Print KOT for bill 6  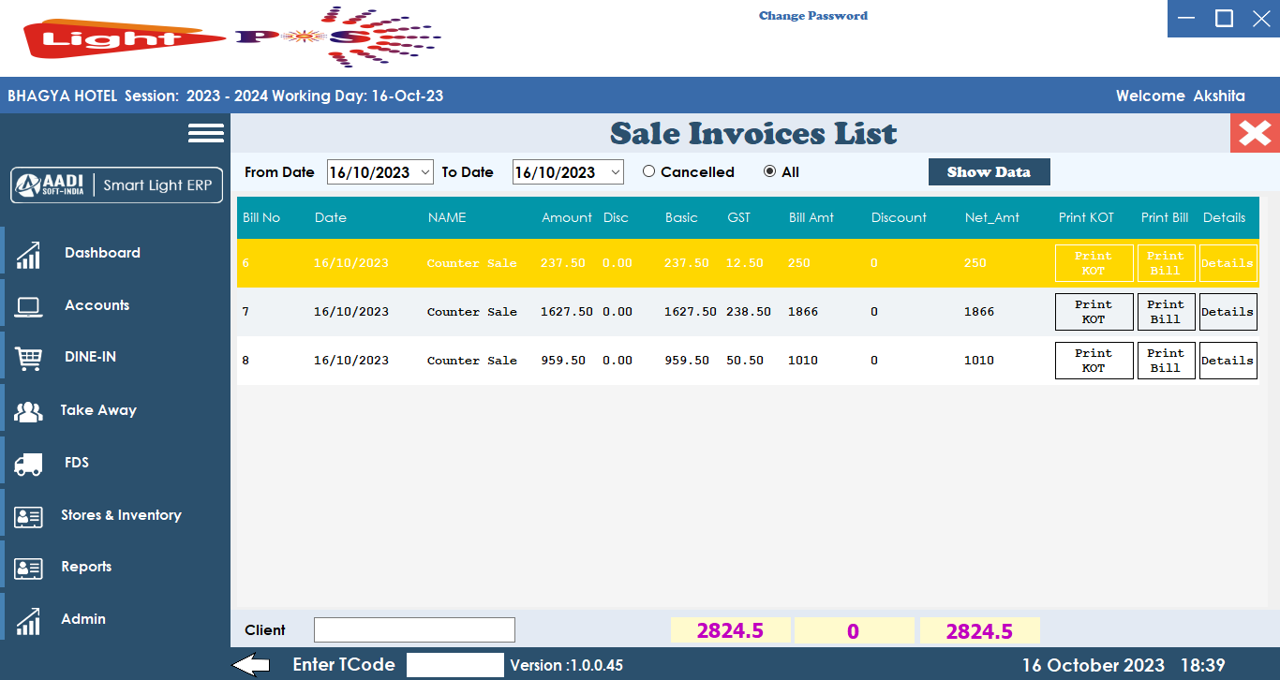click(1094, 263)
